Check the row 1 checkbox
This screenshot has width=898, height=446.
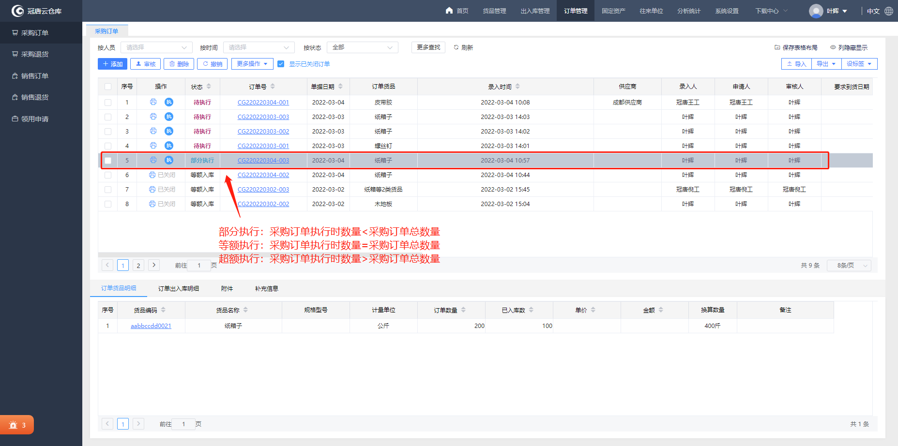(108, 103)
